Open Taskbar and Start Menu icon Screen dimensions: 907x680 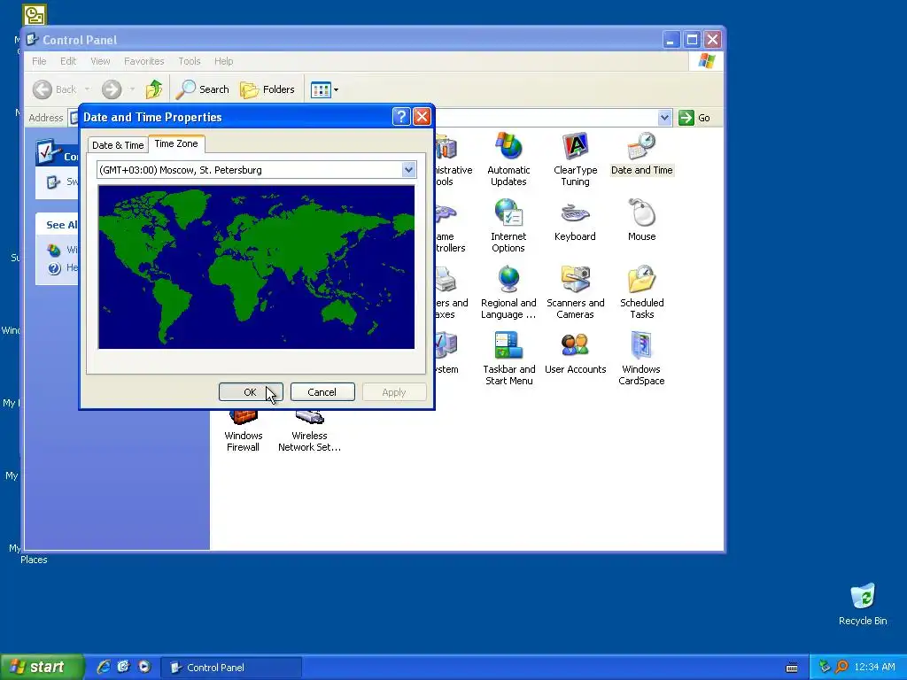[x=508, y=359]
